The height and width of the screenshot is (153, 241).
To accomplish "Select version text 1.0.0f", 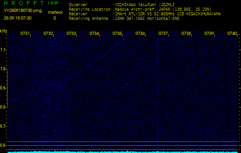I will pos(53,3).
